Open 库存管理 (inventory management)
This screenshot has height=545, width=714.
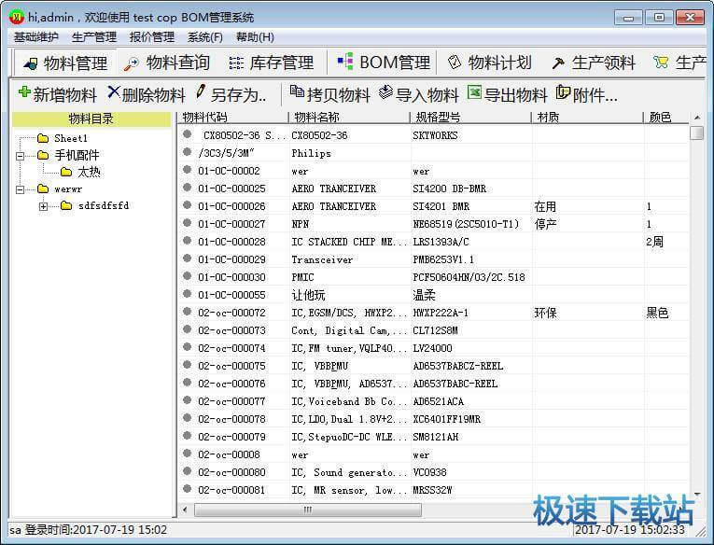[x=271, y=63]
